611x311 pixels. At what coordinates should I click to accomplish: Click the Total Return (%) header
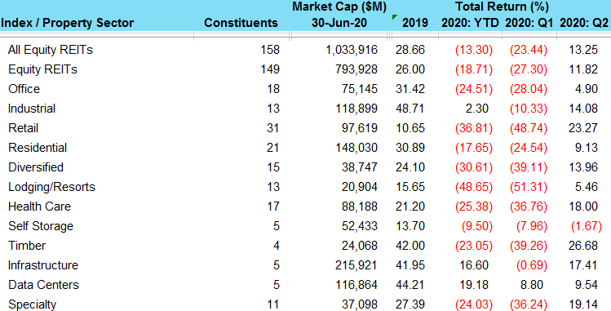point(502,7)
